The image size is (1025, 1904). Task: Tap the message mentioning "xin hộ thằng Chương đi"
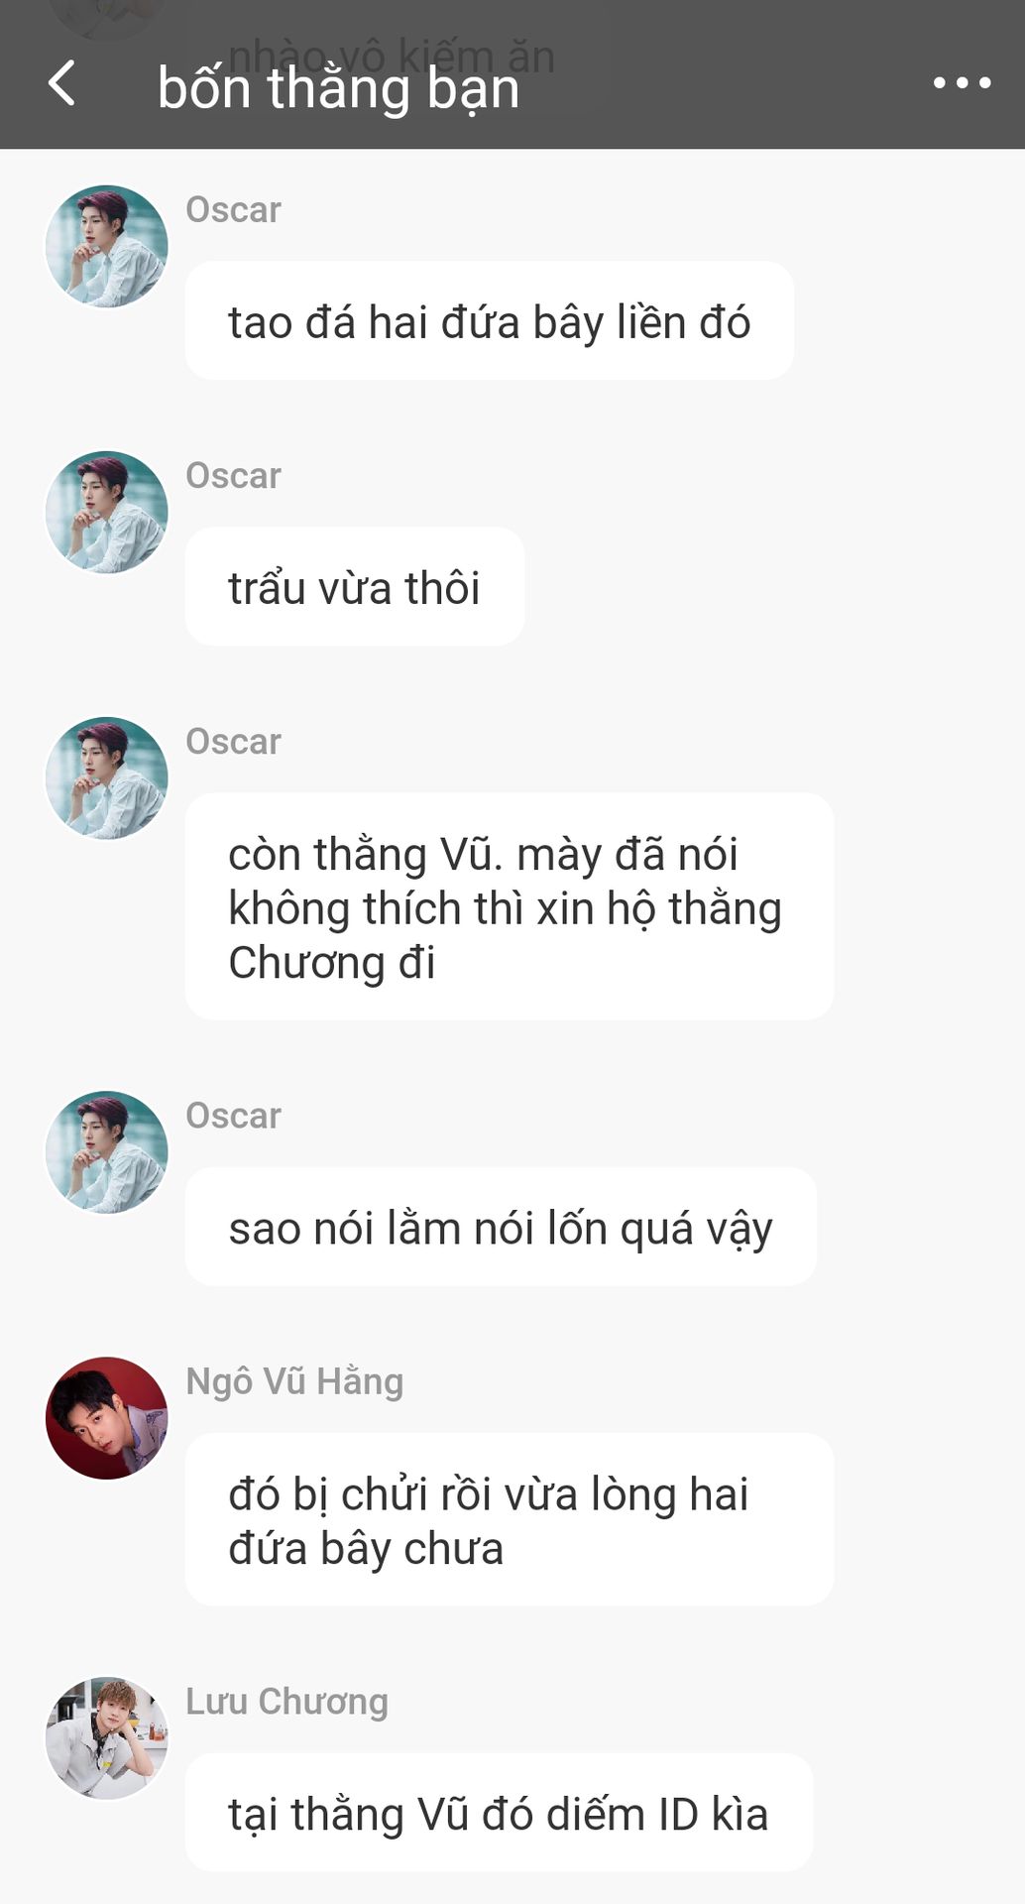(510, 906)
